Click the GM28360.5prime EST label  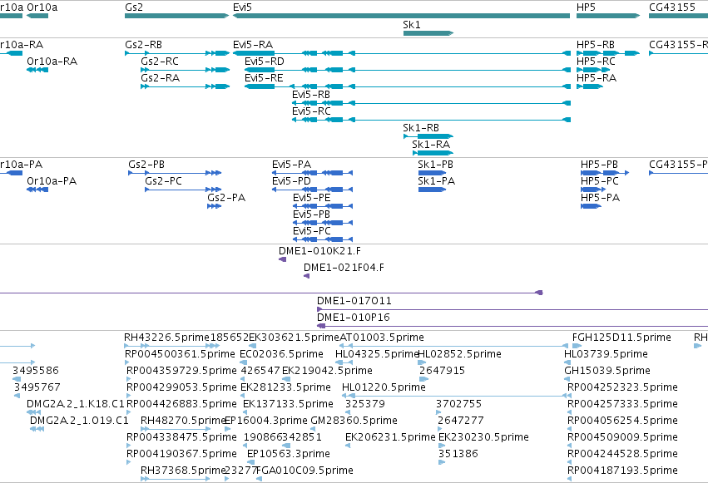coord(354,421)
